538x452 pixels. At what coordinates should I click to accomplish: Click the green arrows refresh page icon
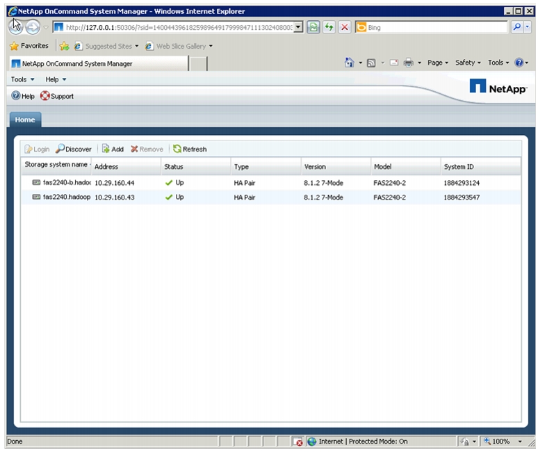329,27
